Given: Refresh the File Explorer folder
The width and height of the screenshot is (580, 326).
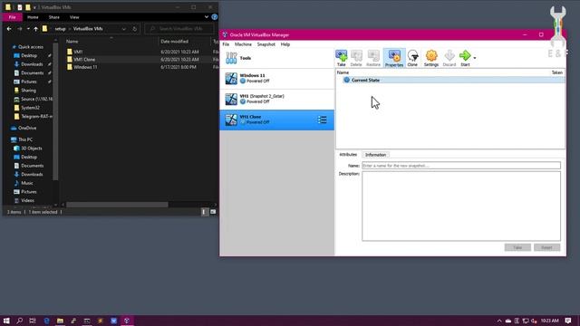Looking at the screenshot, I should click(135, 29).
